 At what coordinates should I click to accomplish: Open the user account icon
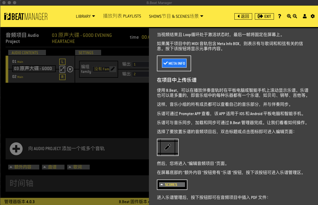coord(305,16)
